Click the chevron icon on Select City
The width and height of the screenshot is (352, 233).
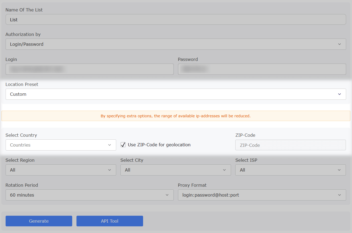tap(225, 170)
